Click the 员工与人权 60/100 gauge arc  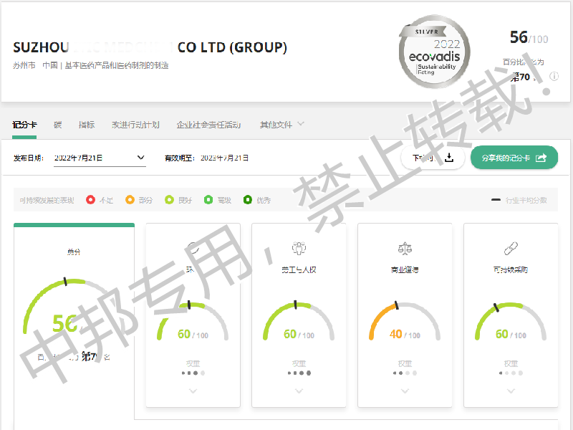[299, 320]
